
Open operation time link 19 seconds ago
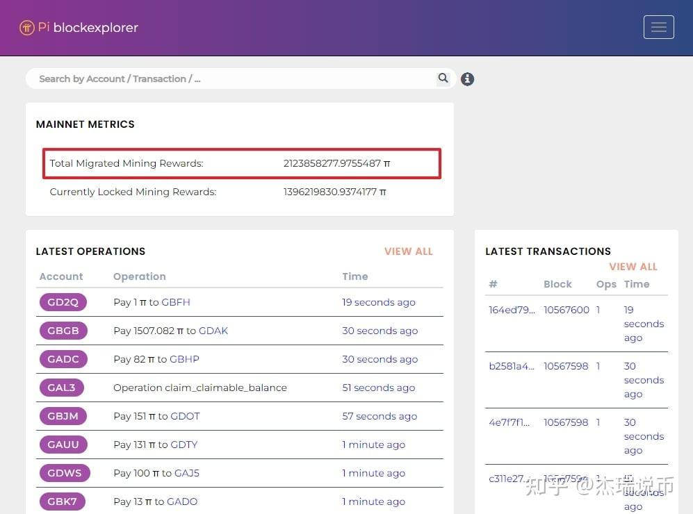pos(379,302)
